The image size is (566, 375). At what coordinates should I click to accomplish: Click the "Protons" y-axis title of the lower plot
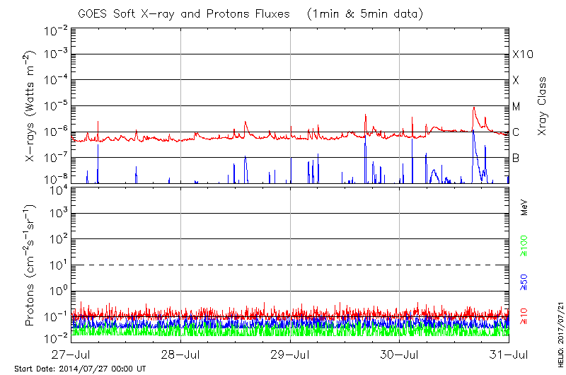(x=31, y=265)
